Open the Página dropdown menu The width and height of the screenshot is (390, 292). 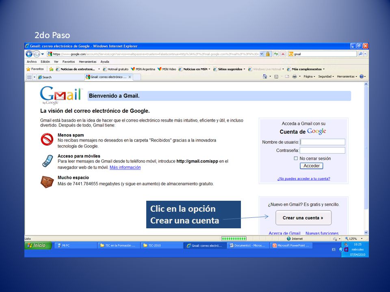pos(309,77)
